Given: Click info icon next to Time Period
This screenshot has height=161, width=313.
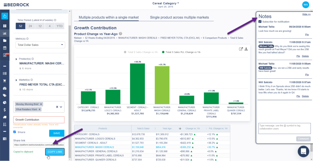Looking at the screenshot, I should pos(55,20).
